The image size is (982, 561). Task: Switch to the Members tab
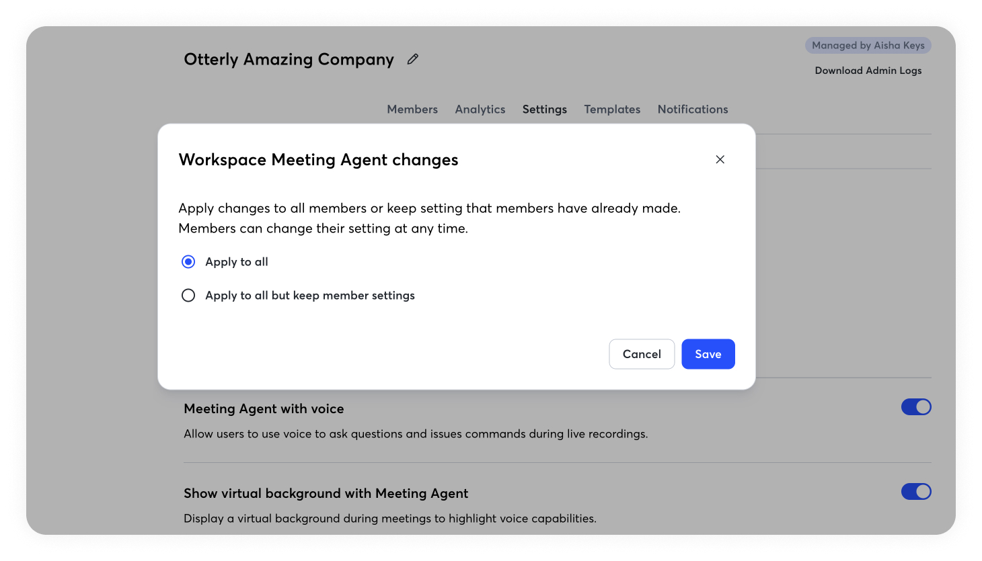coord(412,110)
